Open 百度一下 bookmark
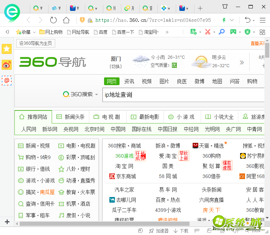Image resolution: width=270 pixels, height=235 pixels. pyautogui.click(x=123, y=32)
